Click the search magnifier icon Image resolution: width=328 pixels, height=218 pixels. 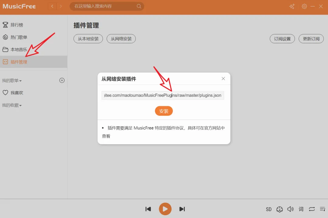(x=139, y=6)
